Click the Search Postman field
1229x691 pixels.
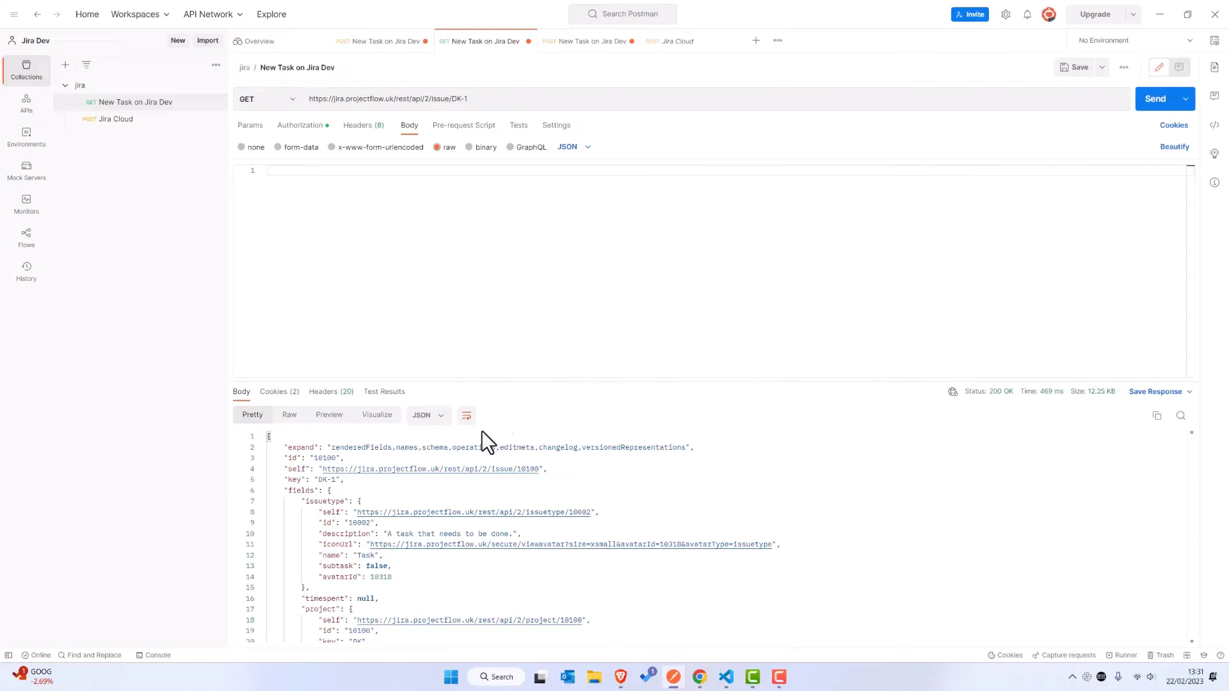622,14
